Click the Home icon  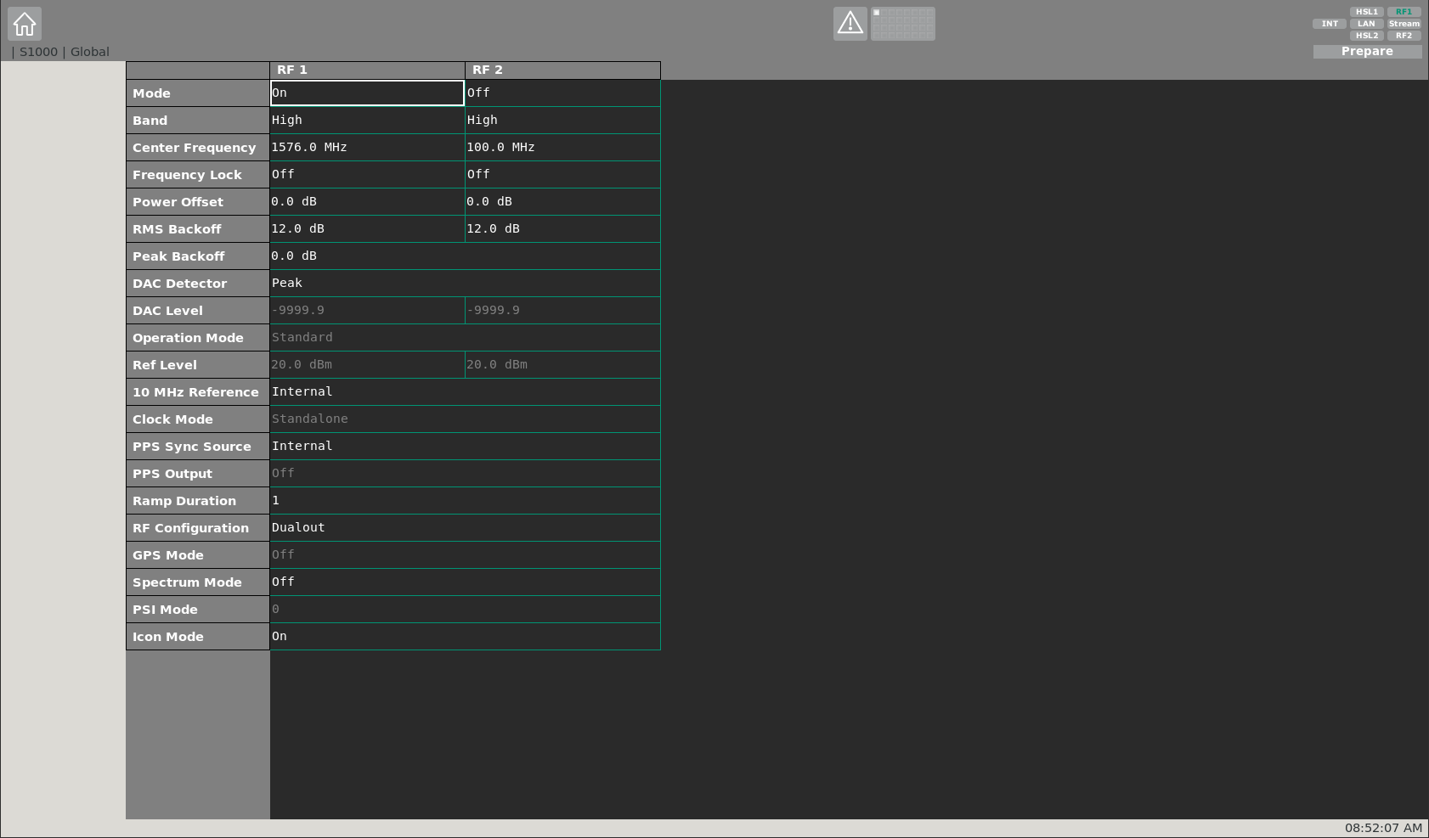(25, 24)
